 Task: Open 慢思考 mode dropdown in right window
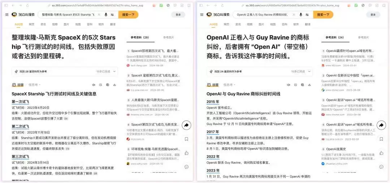tap(229, 85)
